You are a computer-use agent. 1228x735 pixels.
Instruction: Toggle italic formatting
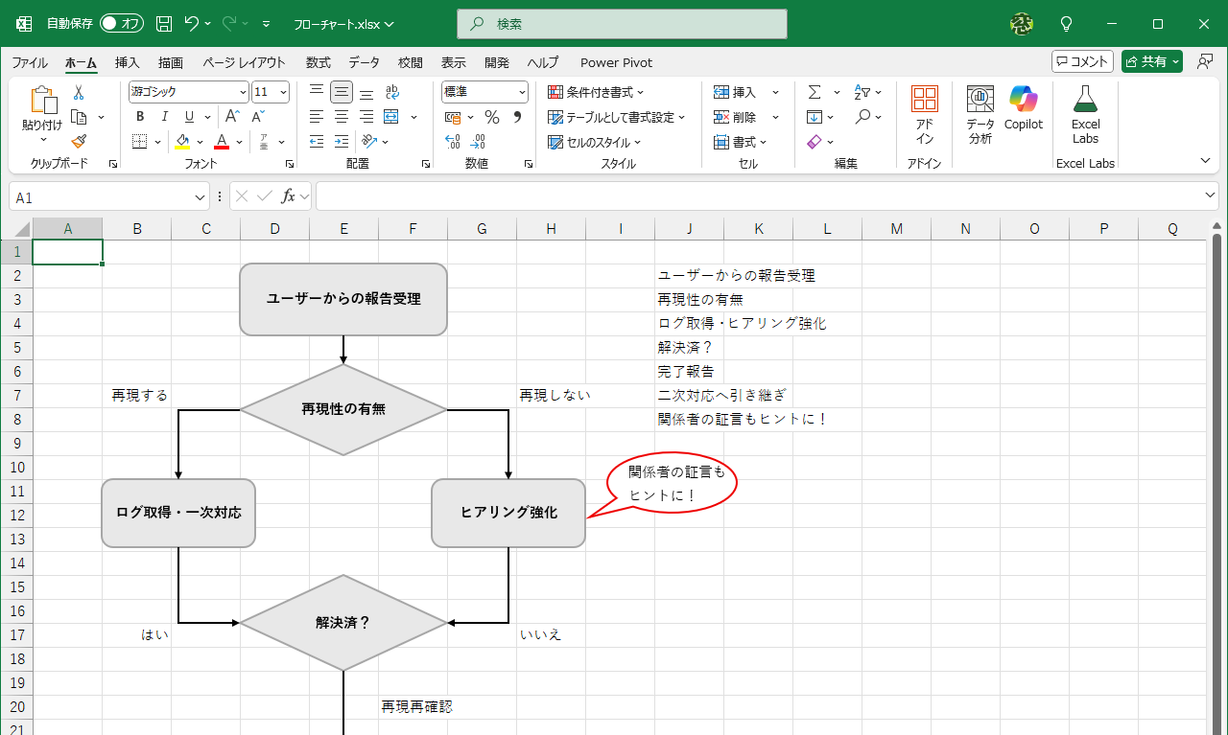click(164, 116)
